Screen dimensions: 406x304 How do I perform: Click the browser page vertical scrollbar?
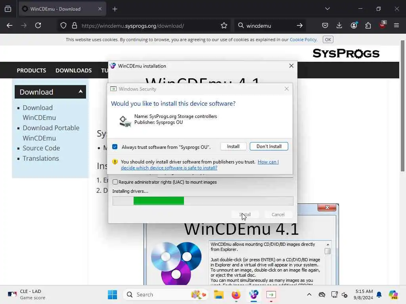pyautogui.click(x=402, y=106)
